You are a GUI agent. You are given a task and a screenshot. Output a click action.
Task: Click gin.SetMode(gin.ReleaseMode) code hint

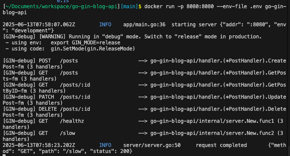(x=93, y=49)
